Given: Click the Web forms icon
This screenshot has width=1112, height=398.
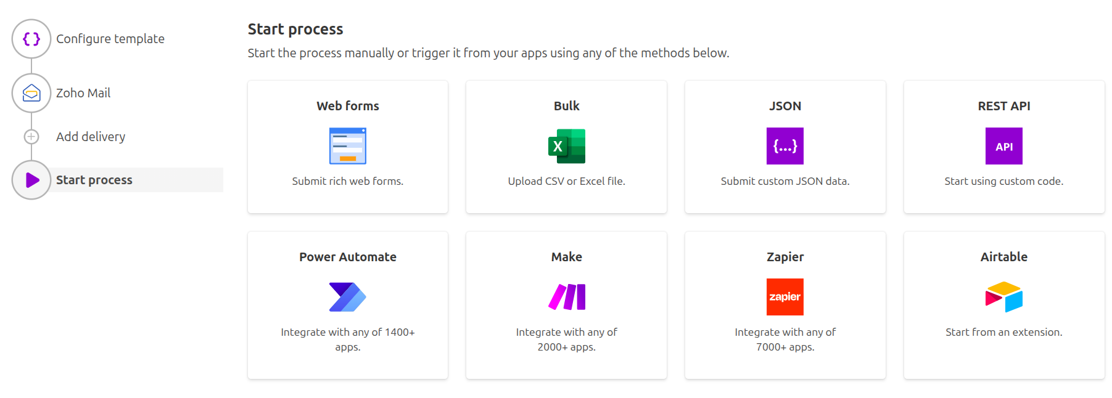Looking at the screenshot, I should pyautogui.click(x=347, y=146).
